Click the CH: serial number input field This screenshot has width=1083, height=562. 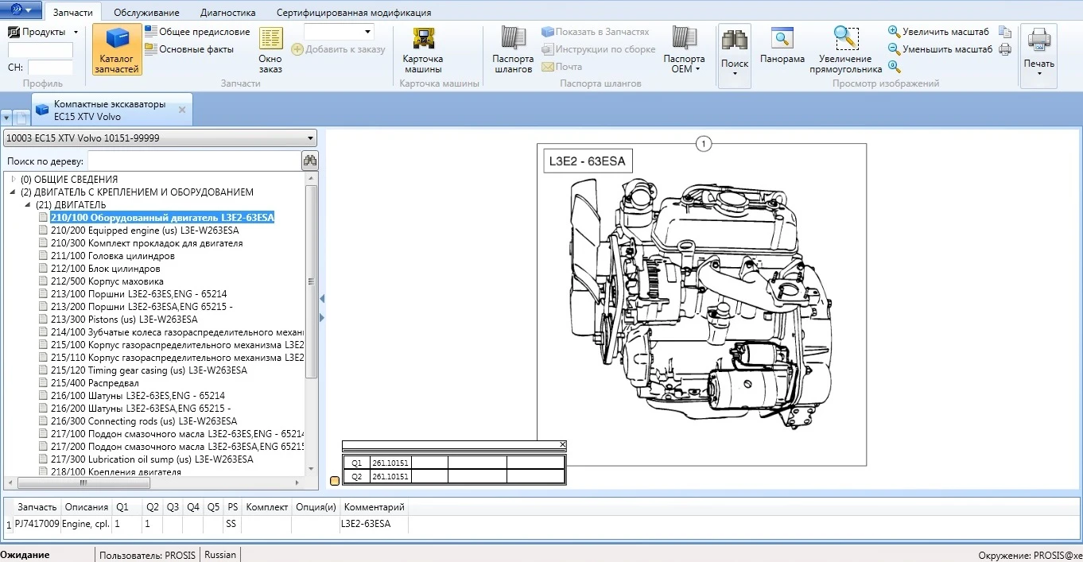[50, 68]
